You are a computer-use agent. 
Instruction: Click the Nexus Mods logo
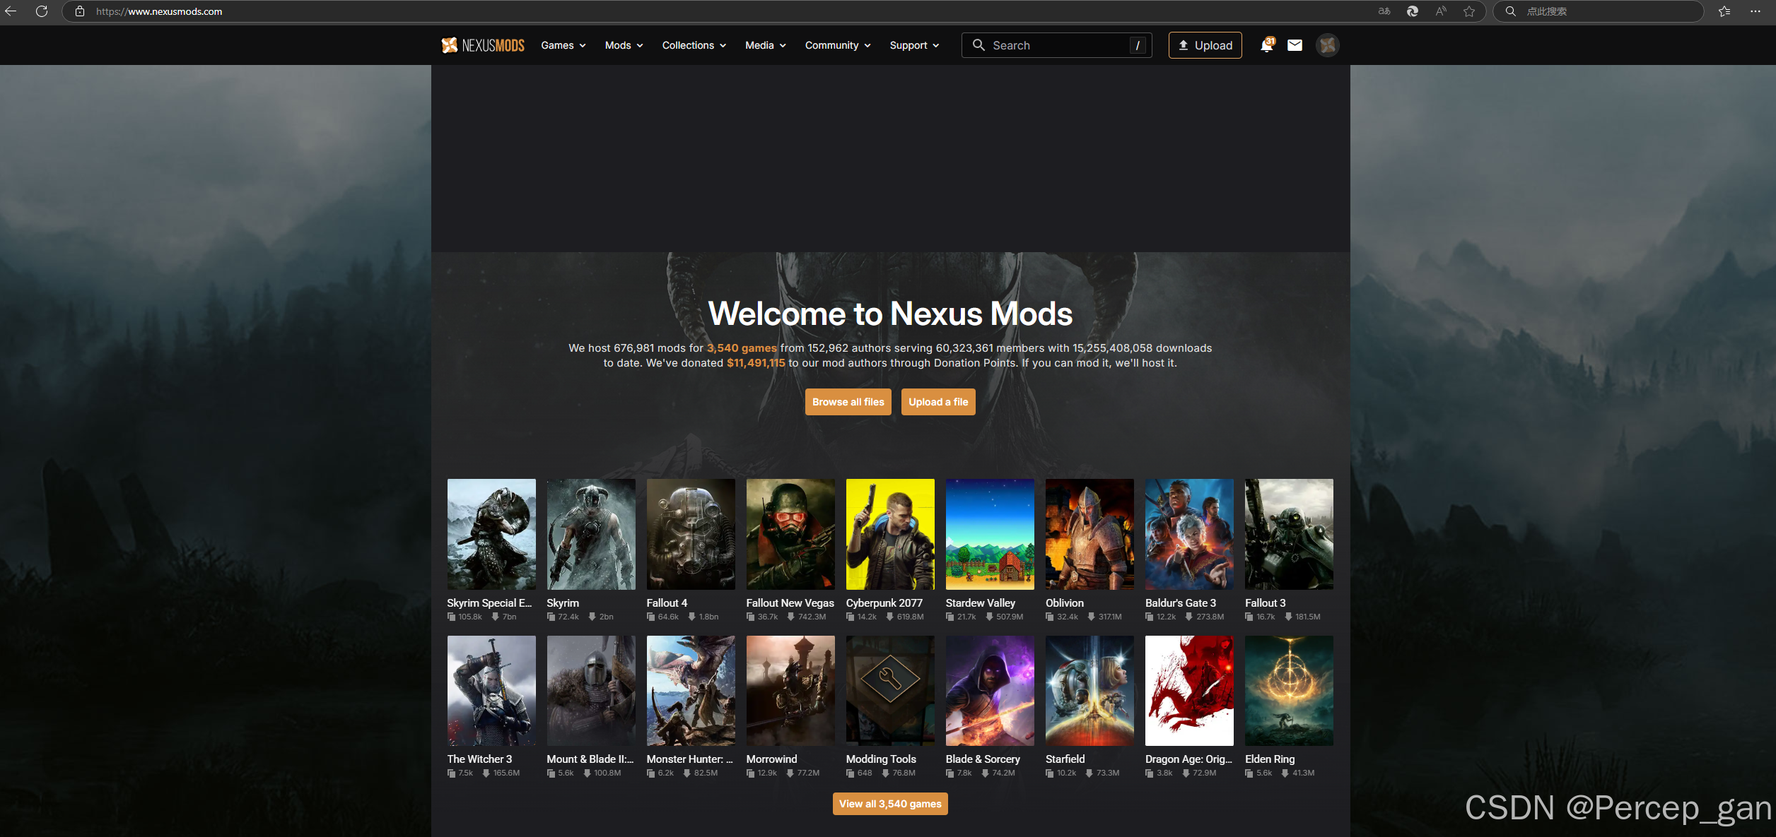pos(483,45)
